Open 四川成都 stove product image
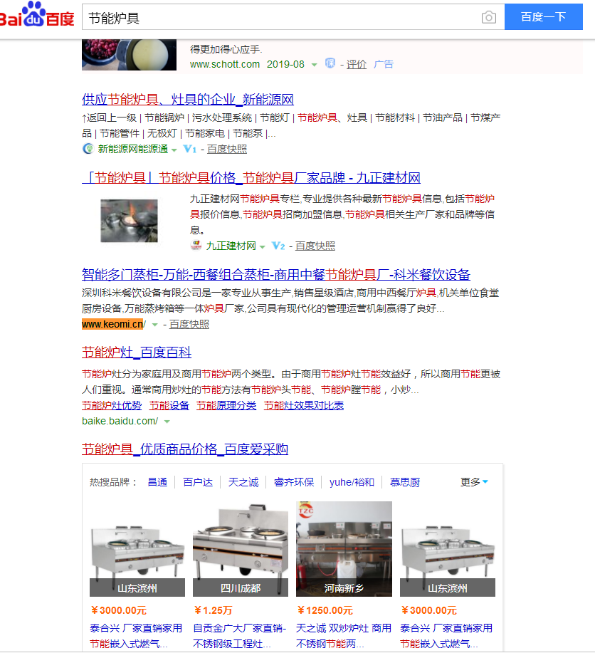Screen dimensions: 595x653 [x=241, y=549]
